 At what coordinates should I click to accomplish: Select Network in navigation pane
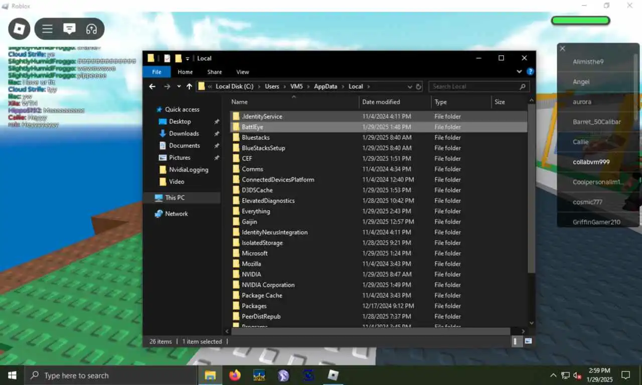click(176, 214)
